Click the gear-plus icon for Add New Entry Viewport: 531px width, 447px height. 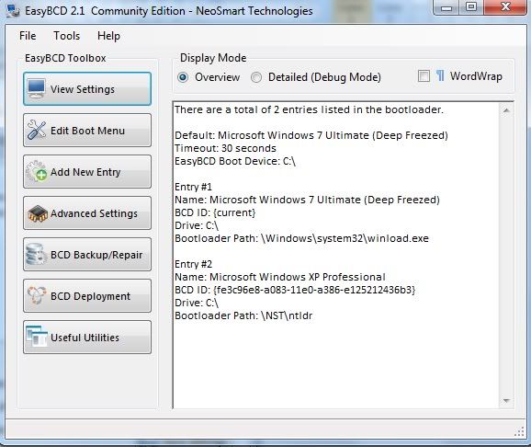[37, 172]
